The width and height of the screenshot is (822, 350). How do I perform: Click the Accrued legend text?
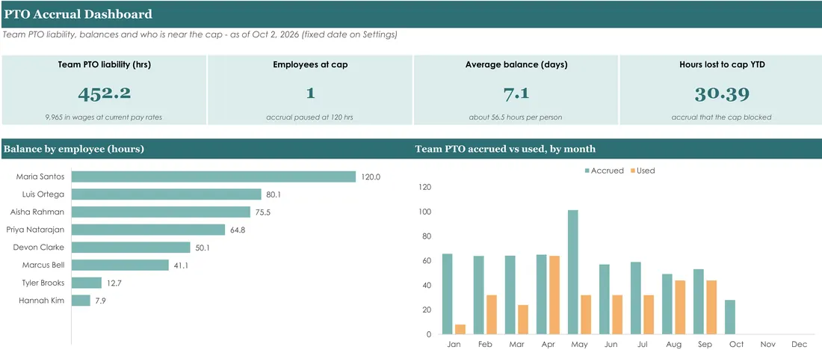pos(608,171)
